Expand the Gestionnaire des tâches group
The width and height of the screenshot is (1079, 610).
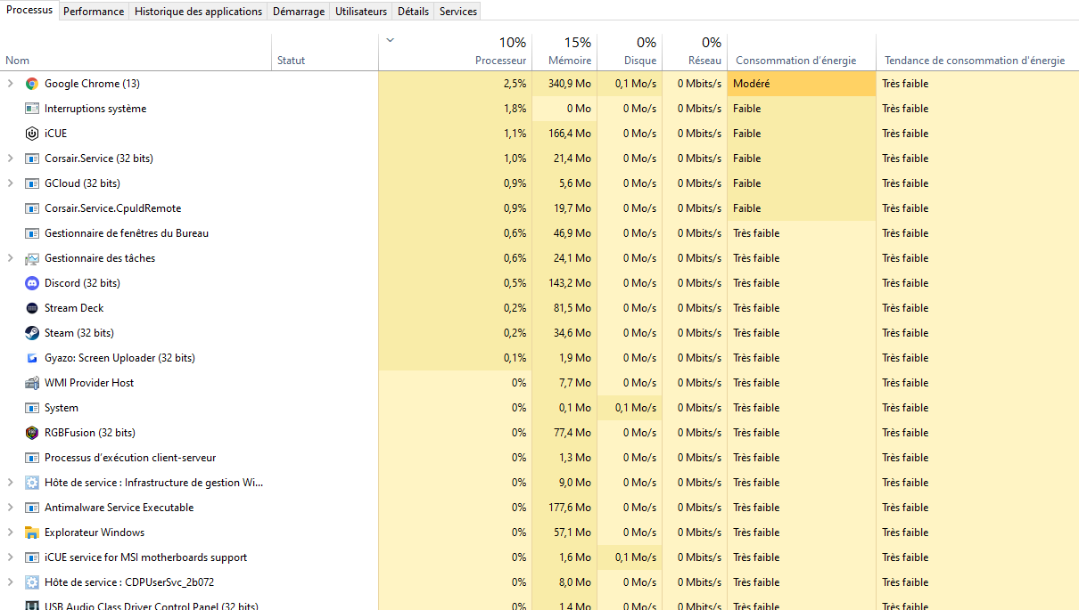point(10,258)
